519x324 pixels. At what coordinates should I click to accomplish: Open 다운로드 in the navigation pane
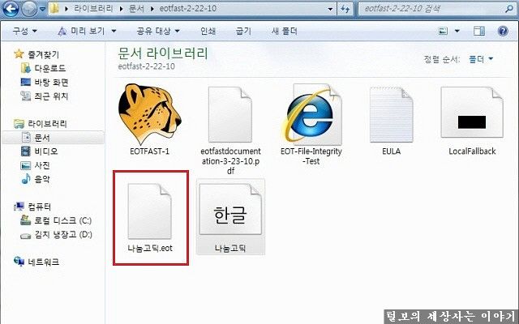point(50,68)
